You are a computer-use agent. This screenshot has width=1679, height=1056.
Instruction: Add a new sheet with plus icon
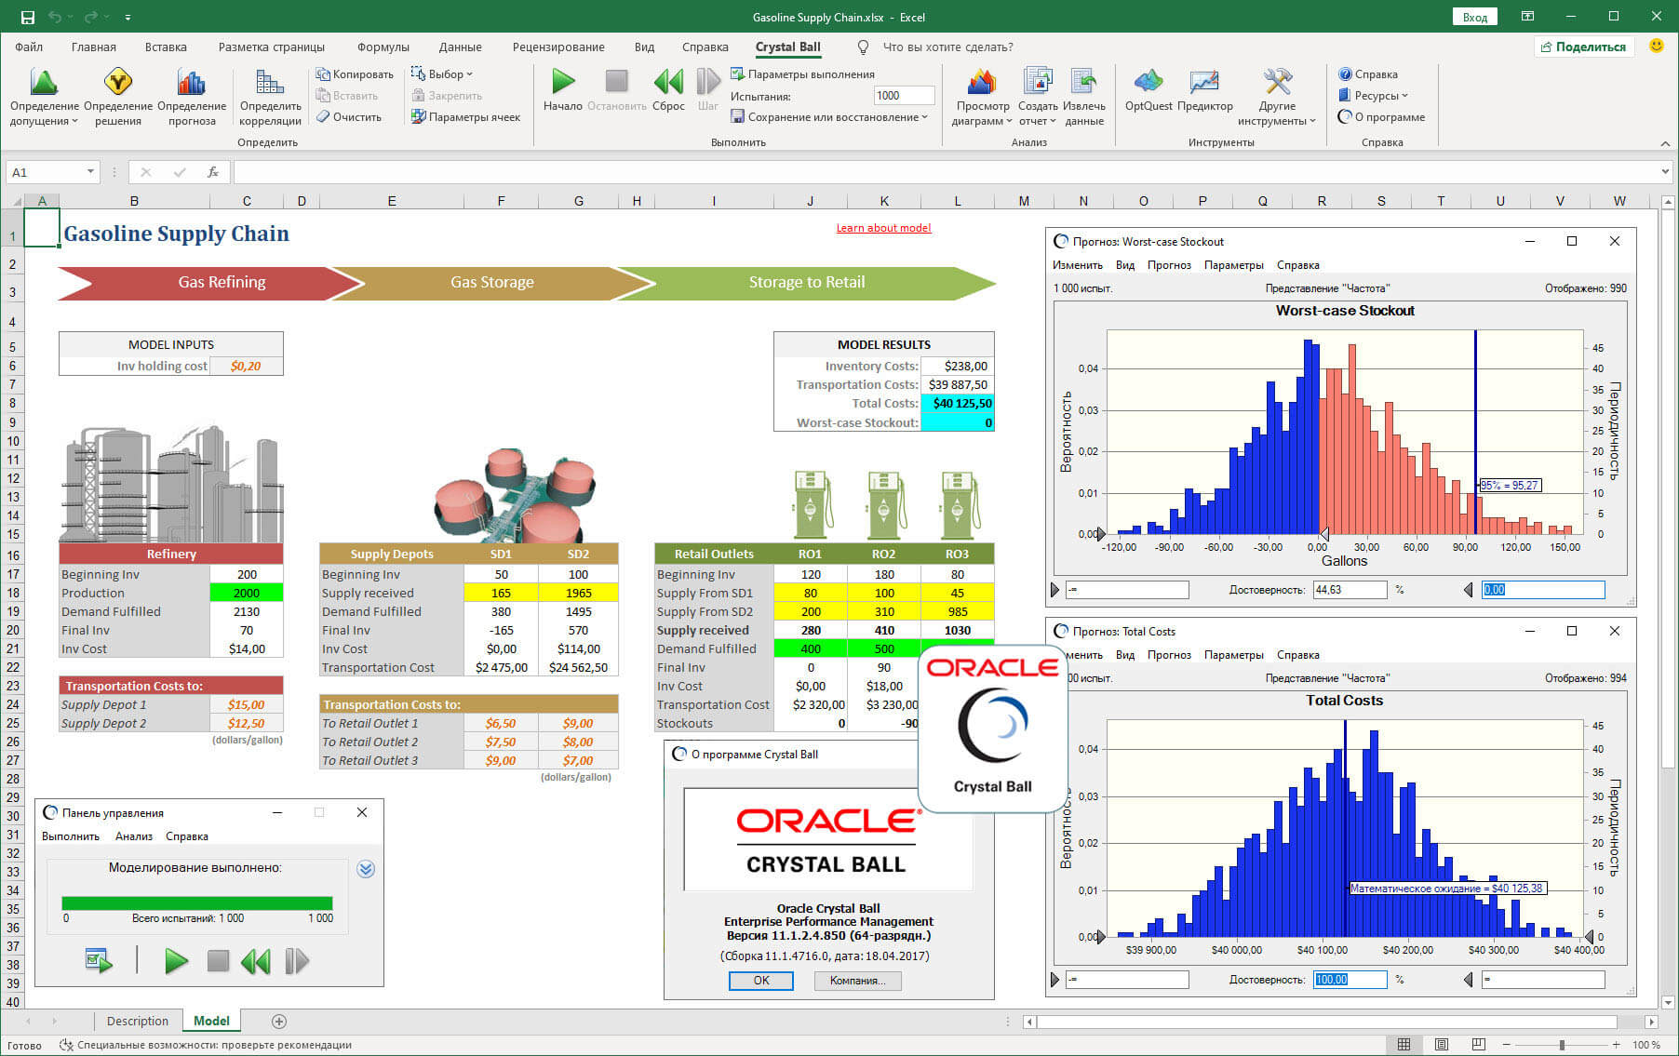click(278, 1022)
